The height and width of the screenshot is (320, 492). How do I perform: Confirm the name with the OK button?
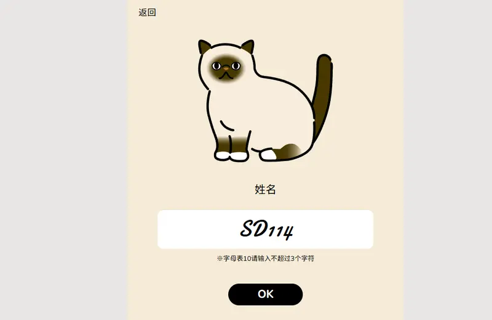click(x=266, y=294)
